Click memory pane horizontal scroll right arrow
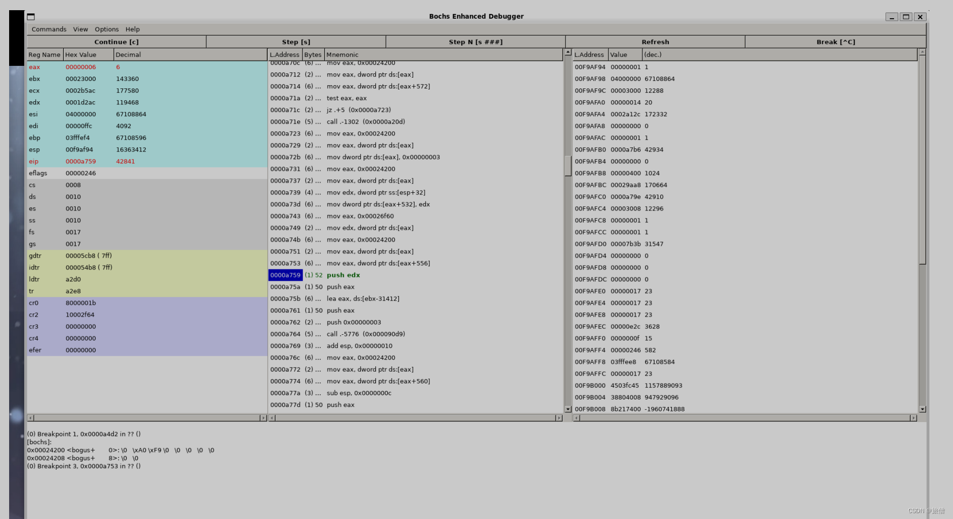Screen dimensions: 953x519 [x=913, y=418]
